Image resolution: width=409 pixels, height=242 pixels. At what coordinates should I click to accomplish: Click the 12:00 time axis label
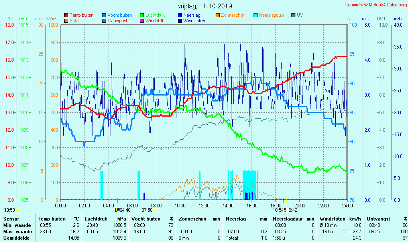click(x=204, y=205)
